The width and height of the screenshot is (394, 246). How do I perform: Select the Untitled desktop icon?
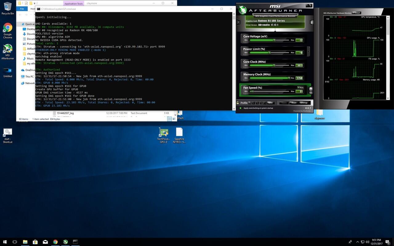tap(8, 72)
